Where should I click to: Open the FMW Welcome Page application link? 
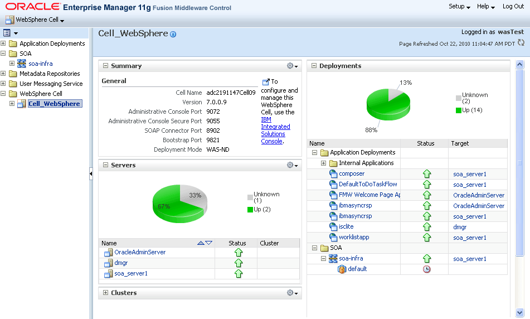(369, 195)
